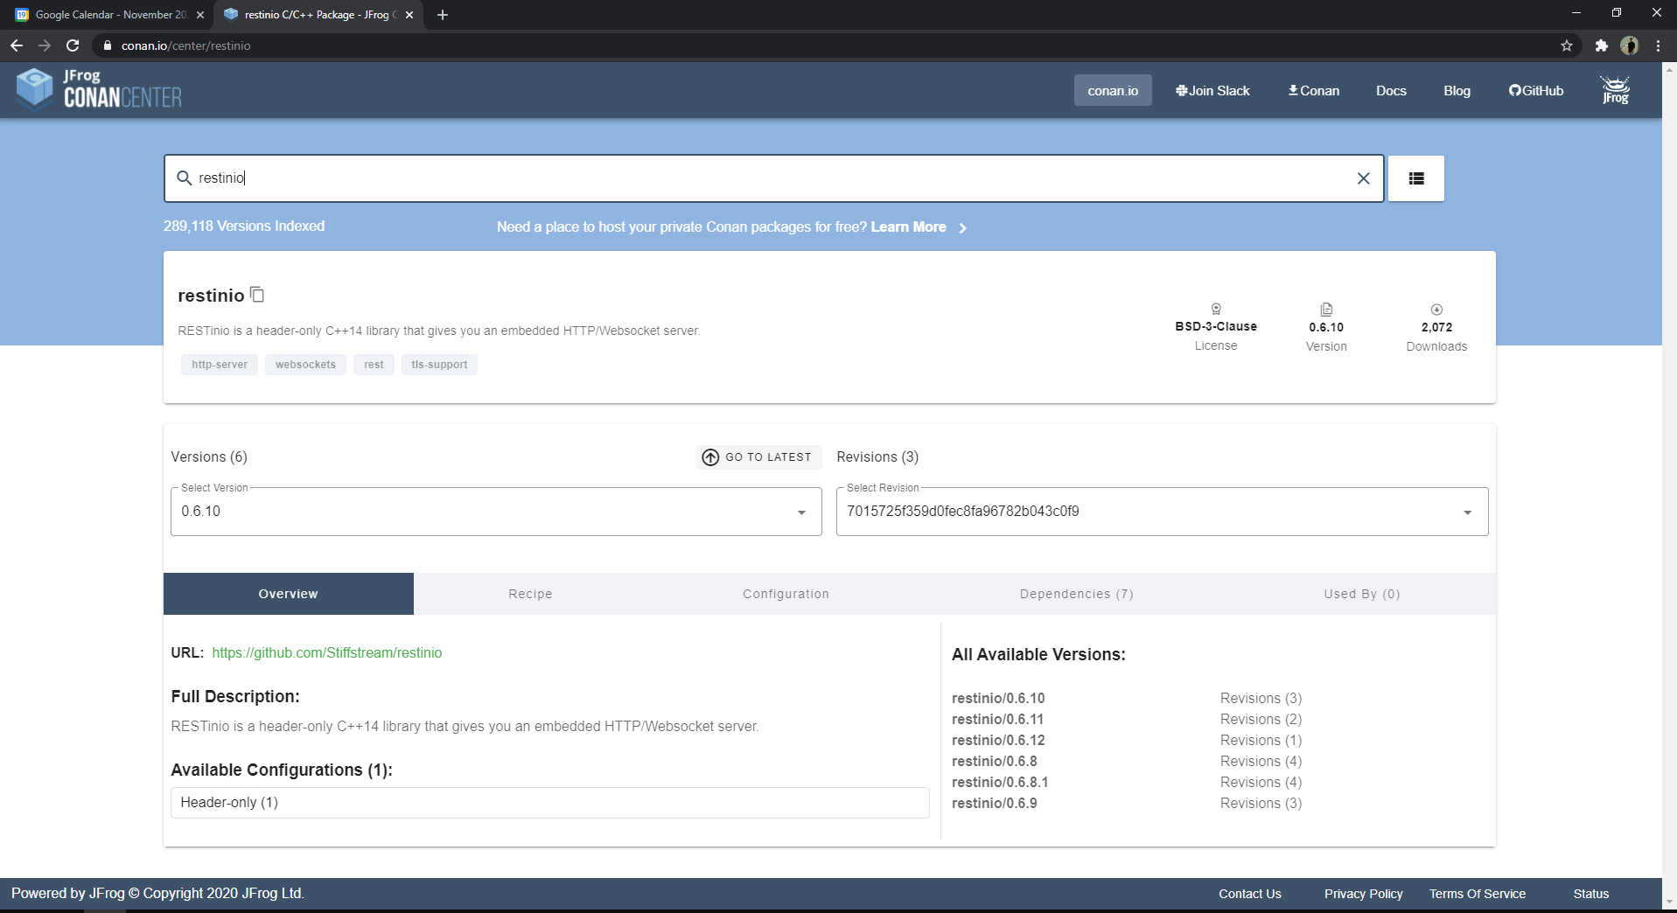Click the browser back arrow
The width and height of the screenshot is (1677, 913).
pos(17,45)
